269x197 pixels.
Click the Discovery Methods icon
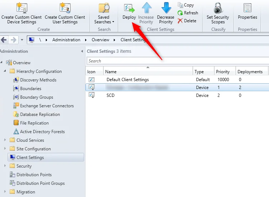16,80
